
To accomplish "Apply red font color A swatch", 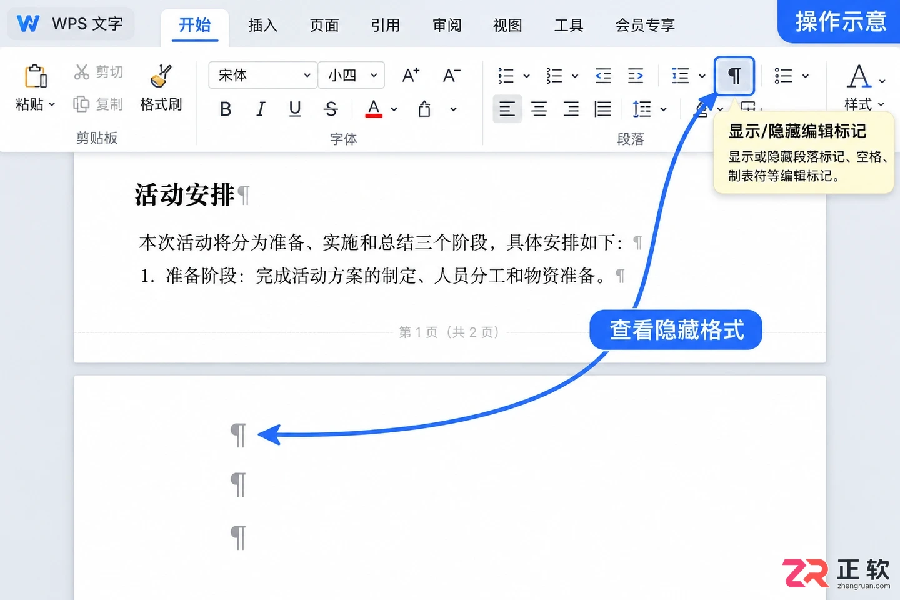I will (374, 109).
